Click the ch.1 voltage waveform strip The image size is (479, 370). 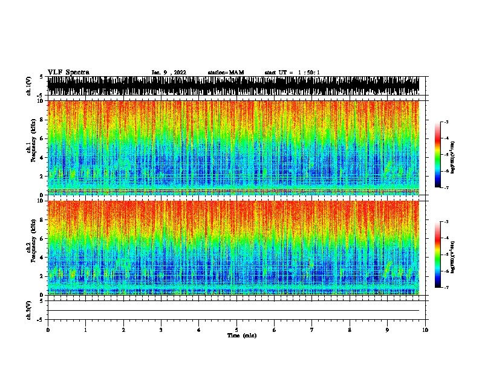[x=233, y=86]
